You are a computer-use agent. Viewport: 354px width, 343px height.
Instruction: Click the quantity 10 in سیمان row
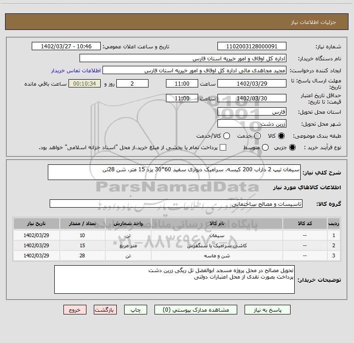[82, 235]
